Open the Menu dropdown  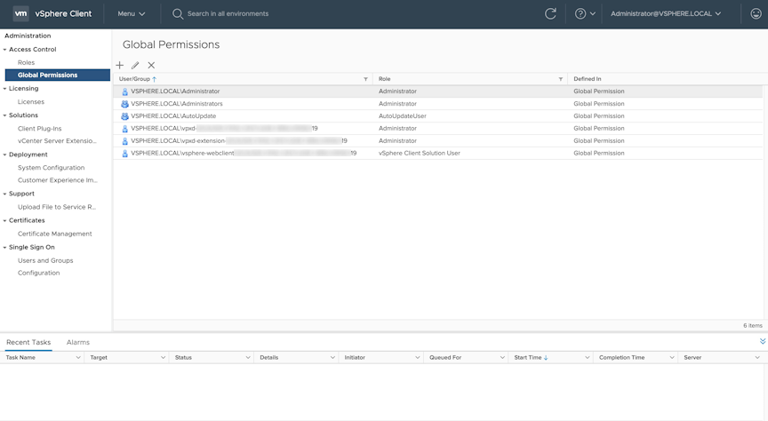point(132,13)
